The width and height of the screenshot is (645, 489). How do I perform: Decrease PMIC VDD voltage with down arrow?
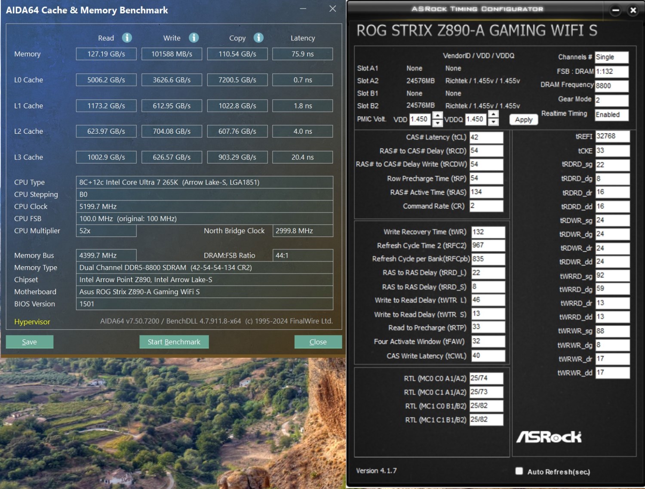437,123
